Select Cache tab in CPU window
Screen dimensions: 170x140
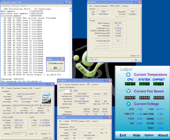[10, 88]
